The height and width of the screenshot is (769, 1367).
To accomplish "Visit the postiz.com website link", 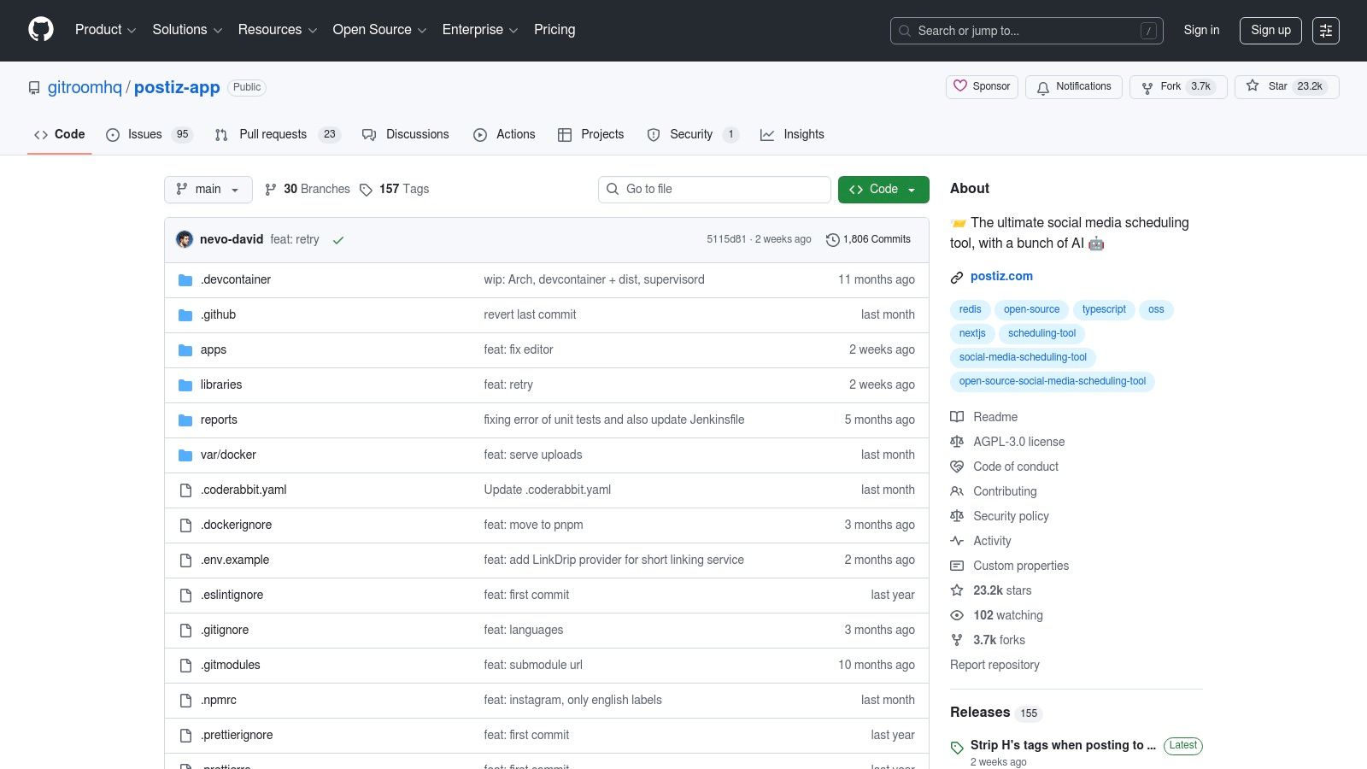I will (x=1001, y=277).
